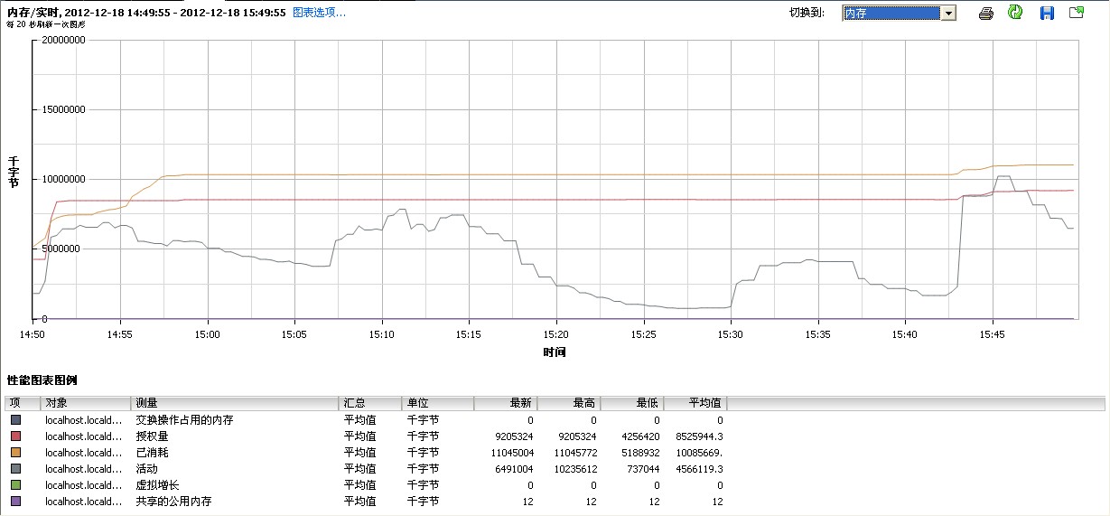Expand the 切换到 dropdown arrow
1110x516 pixels.
click(x=948, y=13)
